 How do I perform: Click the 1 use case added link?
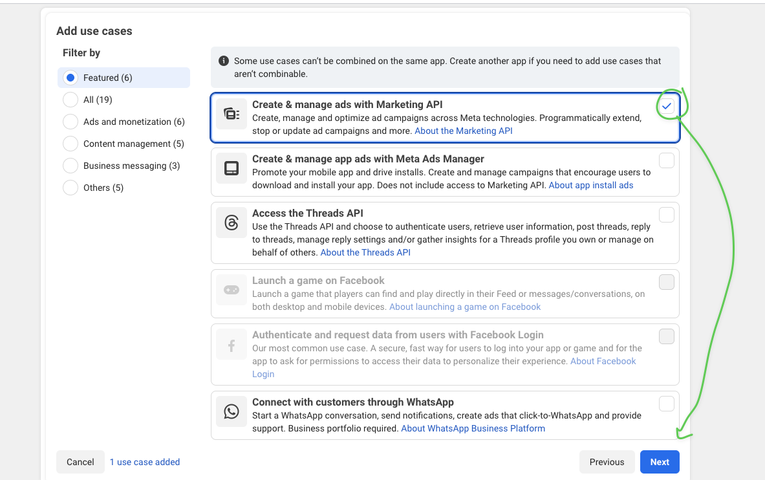[145, 462]
